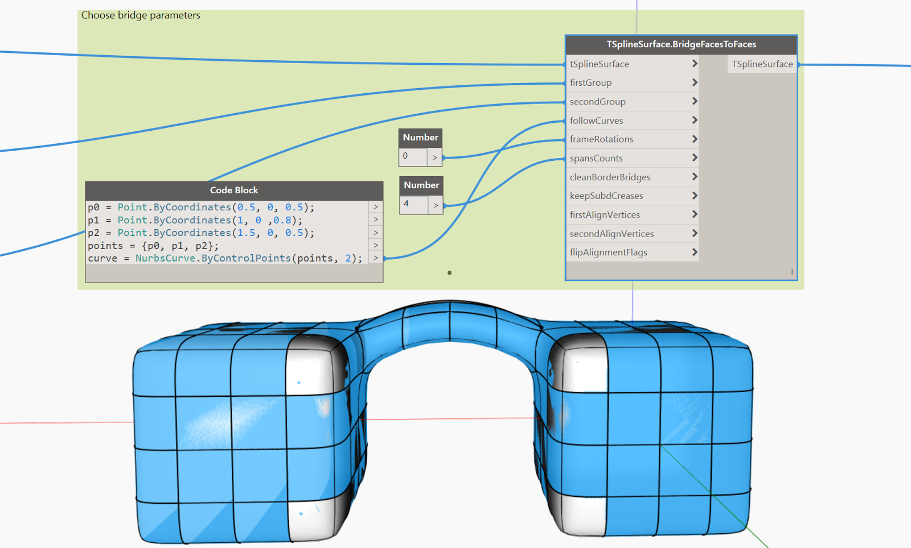Viewport: 911px width, 548px height.
Task: Expand the flipAlignmentFlags port chevron
Action: point(695,252)
